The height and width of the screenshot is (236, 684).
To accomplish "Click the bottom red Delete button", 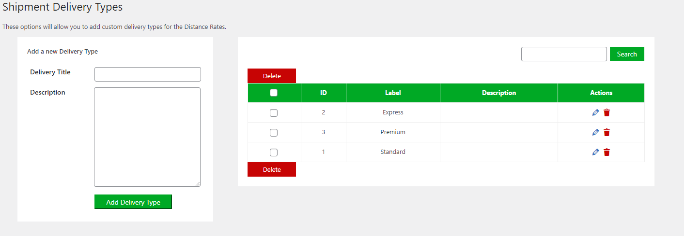I will click(272, 169).
